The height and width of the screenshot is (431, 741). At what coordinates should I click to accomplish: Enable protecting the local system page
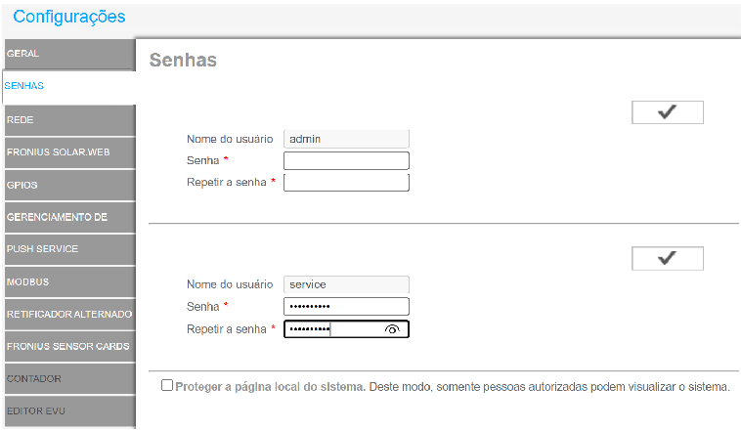point(168,386)
